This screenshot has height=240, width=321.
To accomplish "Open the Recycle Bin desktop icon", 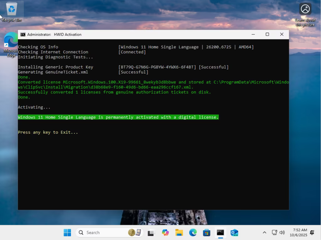I will (11, 12).
